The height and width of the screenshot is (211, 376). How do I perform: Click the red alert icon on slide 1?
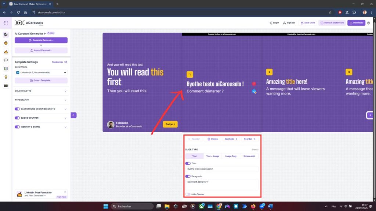coord(254,84)
